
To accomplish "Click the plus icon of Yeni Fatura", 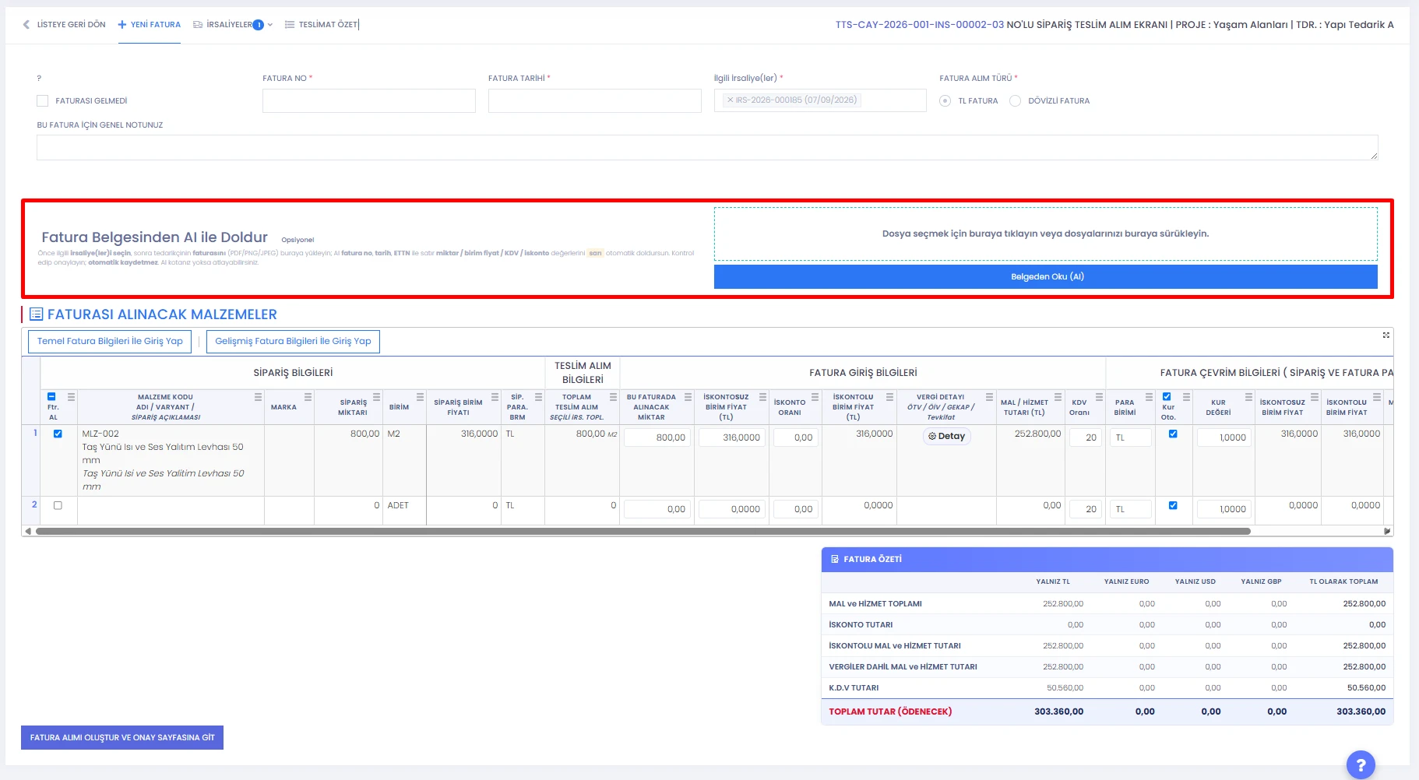I will 122,25.
